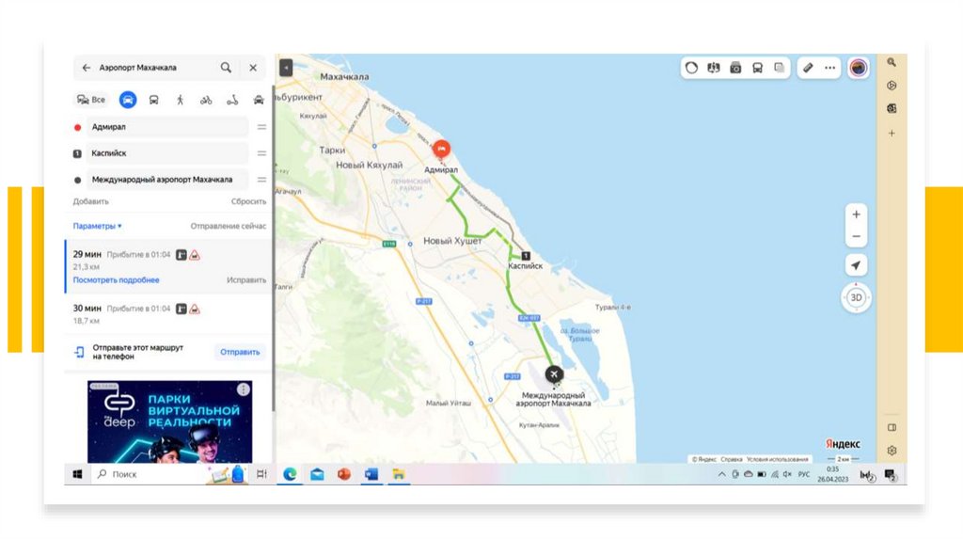Open the three-dots more tools menu

coord(830,68)
